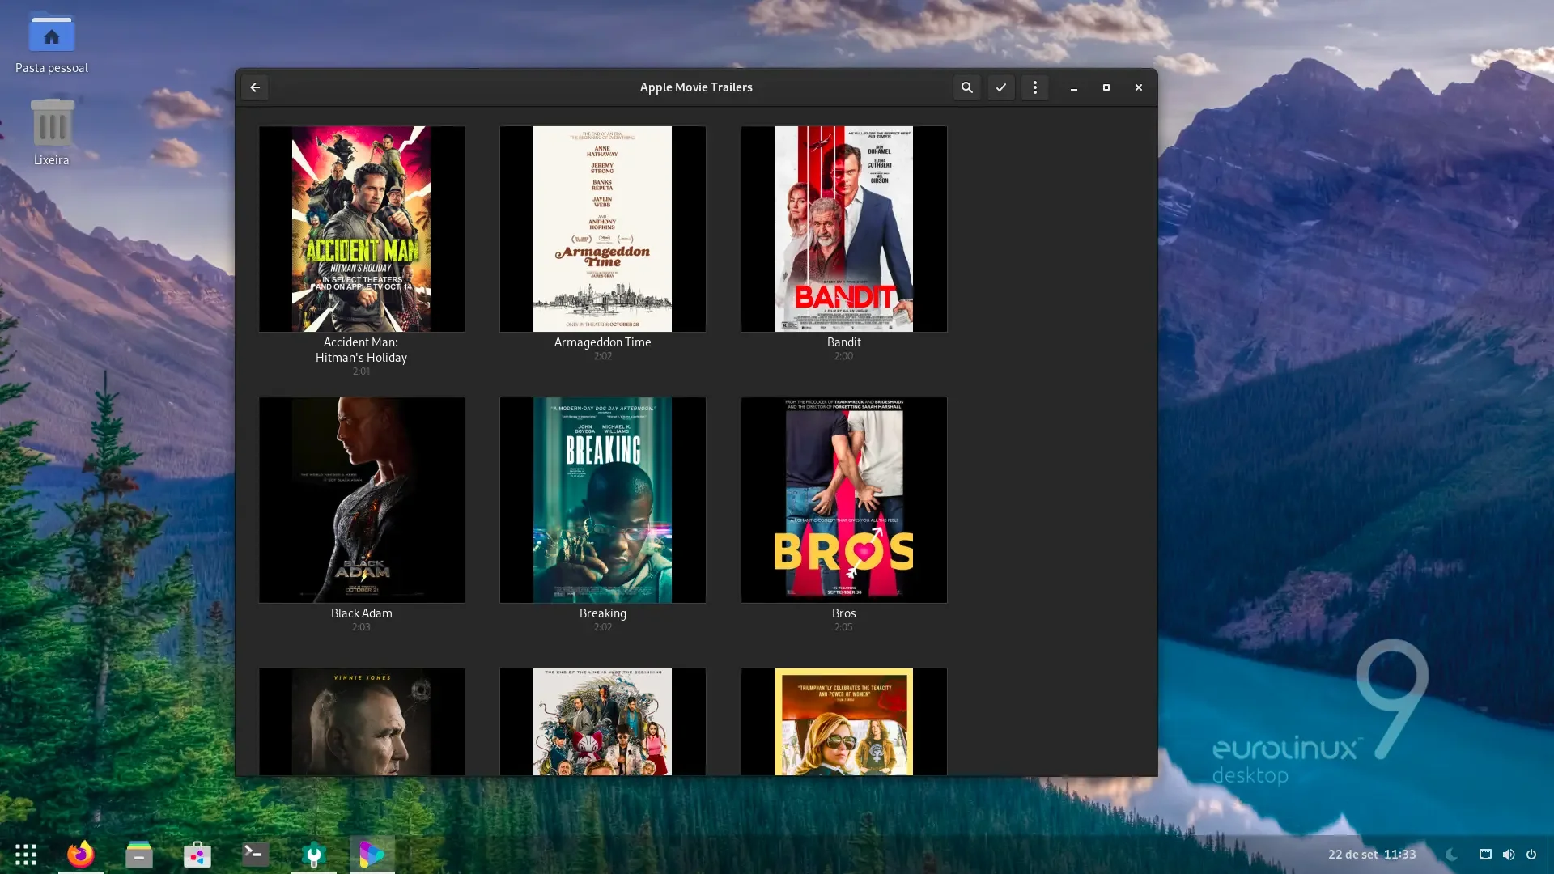
Task: Show the applications grid in taskbar
Action: [x=26, y=855]
